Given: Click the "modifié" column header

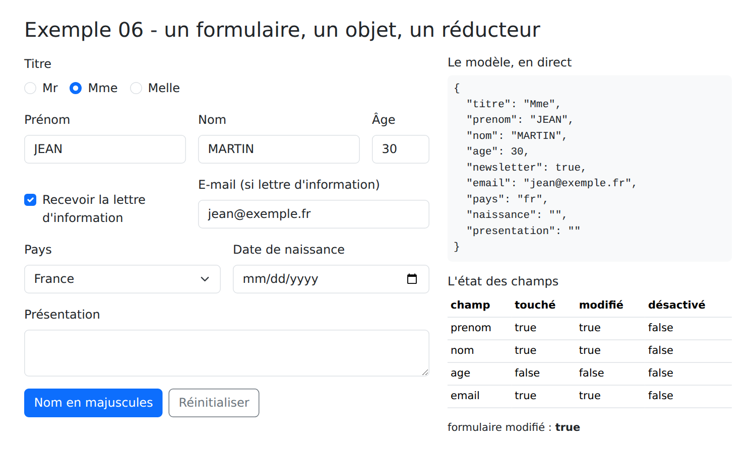Looking at the screenshot, I should [601, 305].
